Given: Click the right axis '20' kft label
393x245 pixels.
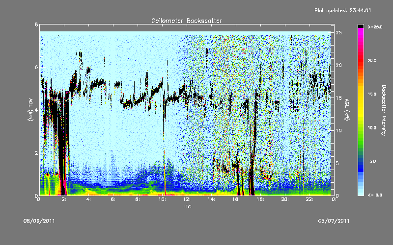Looking at the screenshot, I should point(338,65).
